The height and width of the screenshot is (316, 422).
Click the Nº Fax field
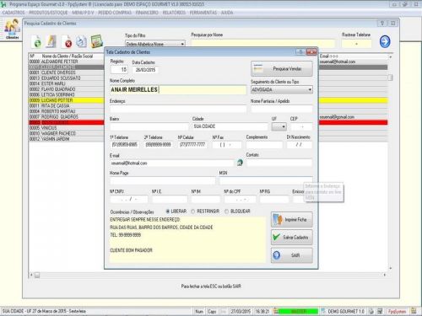click(x=227, y=145)
